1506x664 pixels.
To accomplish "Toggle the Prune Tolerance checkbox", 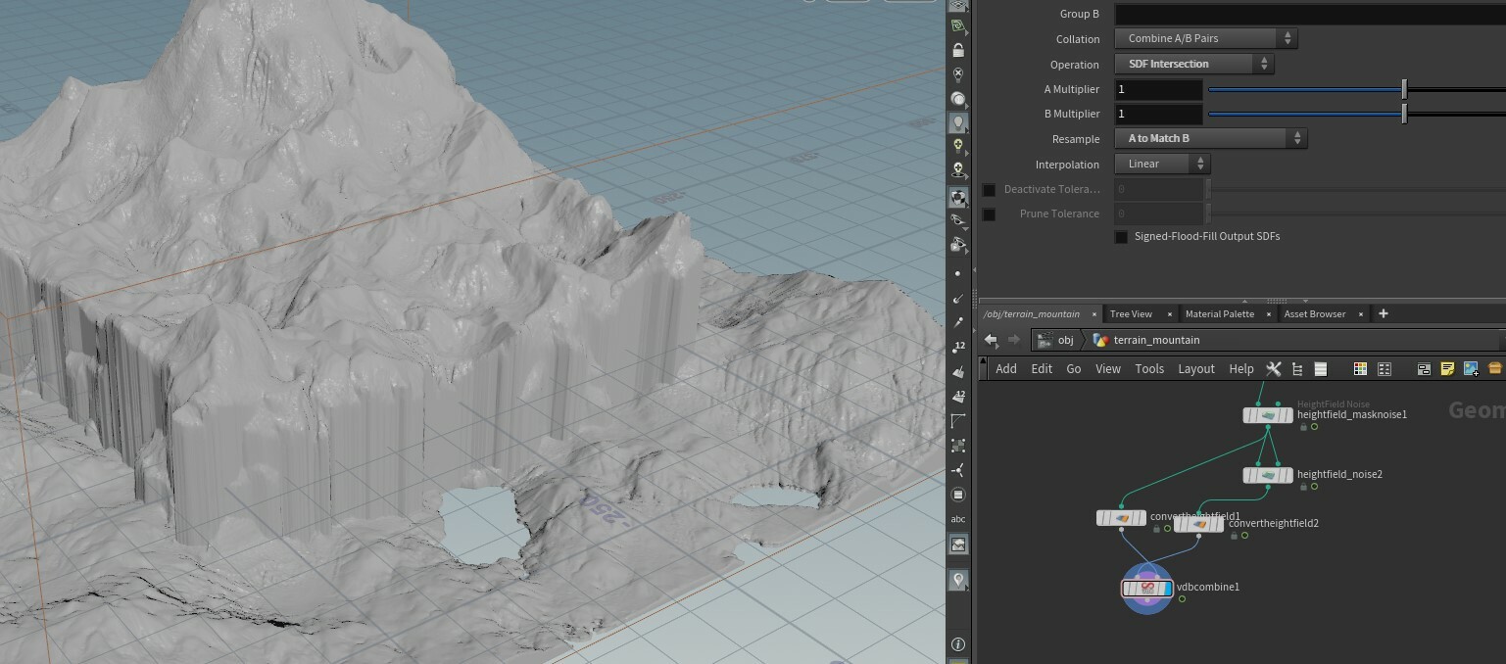I will (x=989, y=213).
